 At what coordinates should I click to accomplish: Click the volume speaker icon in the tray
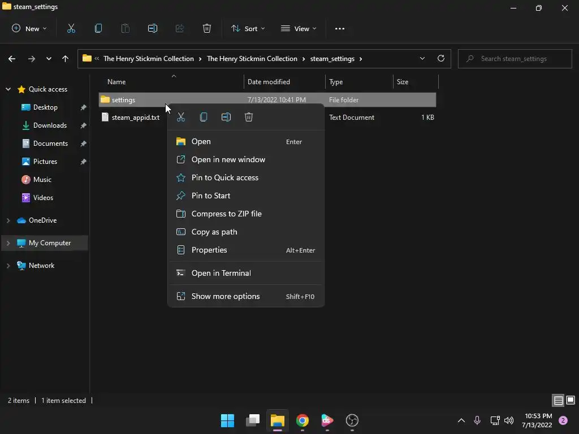pos(509,420)
